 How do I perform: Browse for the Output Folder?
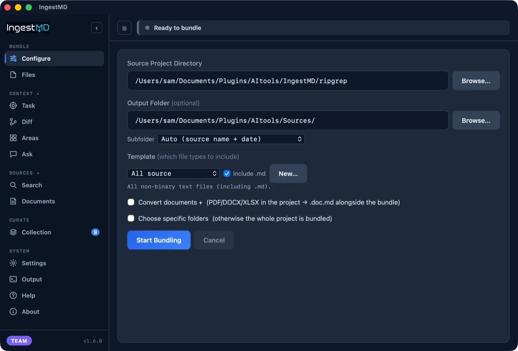click(x=476, y=120)
